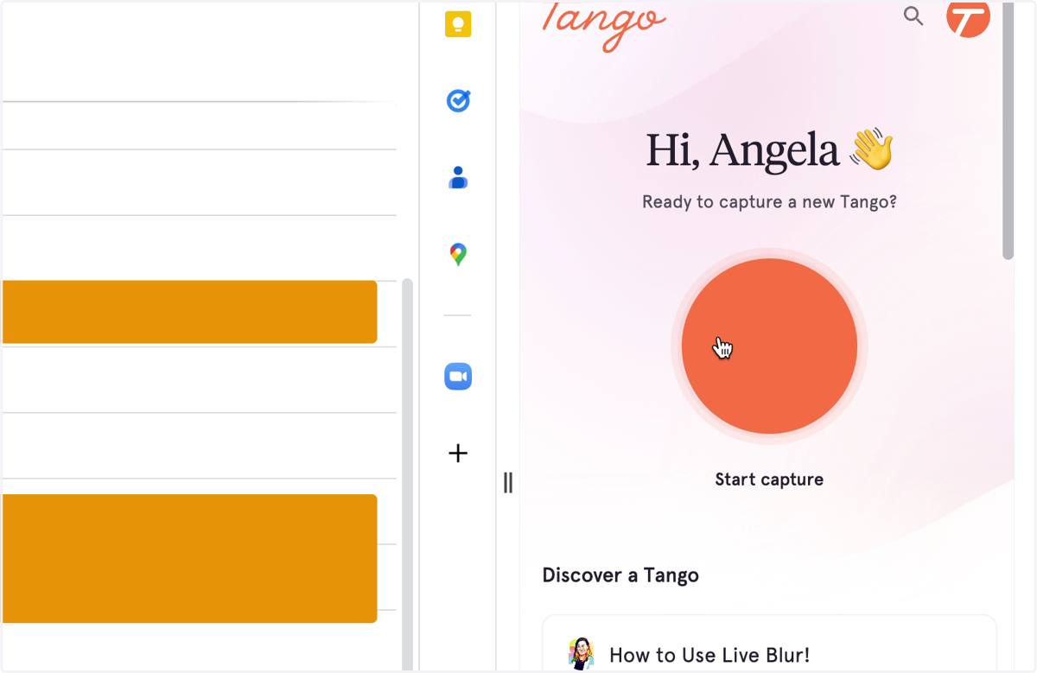Click the Start capture label
Image resolution: width=1037 pixels, height=673 pixels.
coord(769,479)
